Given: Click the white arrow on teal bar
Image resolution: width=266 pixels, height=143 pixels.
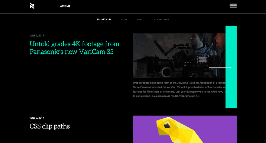Looking at the screenshot, I should tap(220, 68).
